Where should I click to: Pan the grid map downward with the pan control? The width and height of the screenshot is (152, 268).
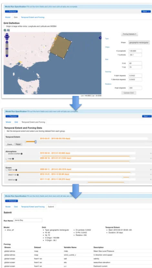(7, 38)
